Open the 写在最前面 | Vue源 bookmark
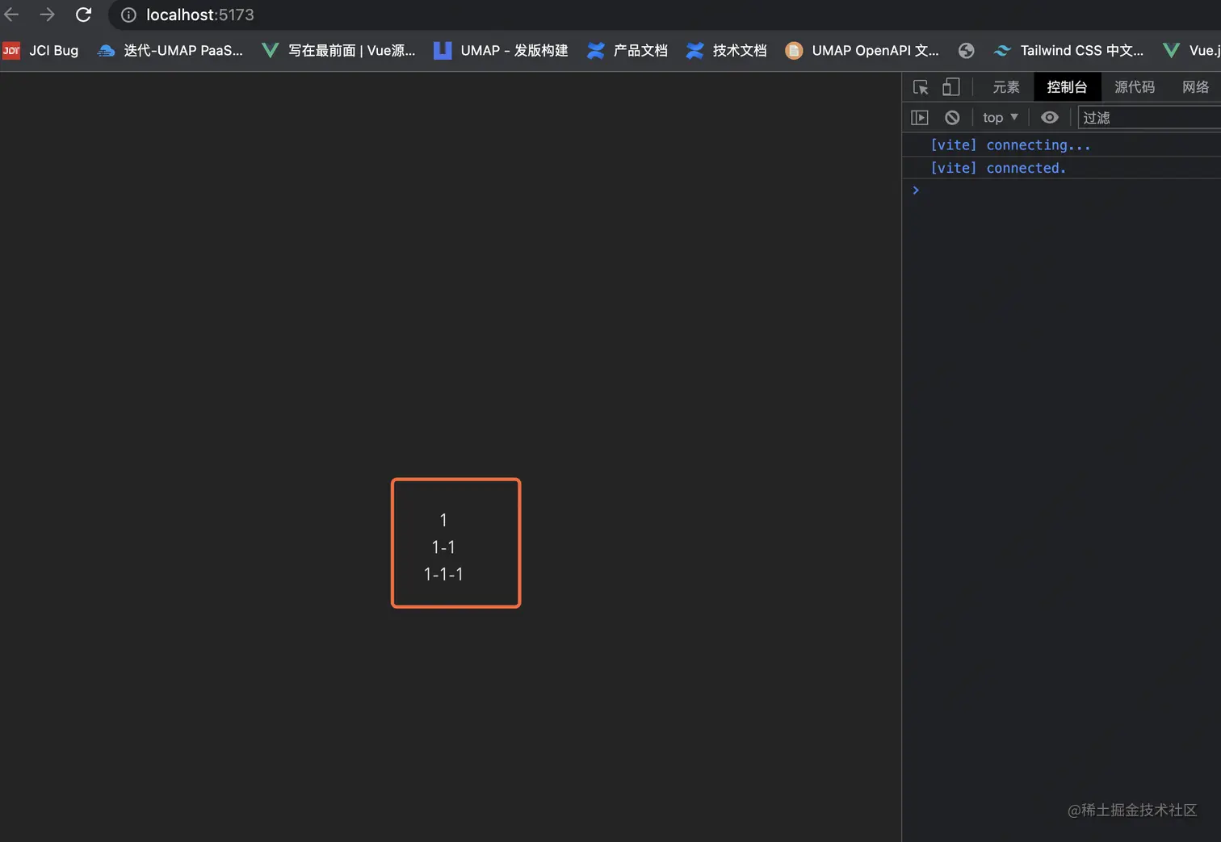 [x=338, y=50]
